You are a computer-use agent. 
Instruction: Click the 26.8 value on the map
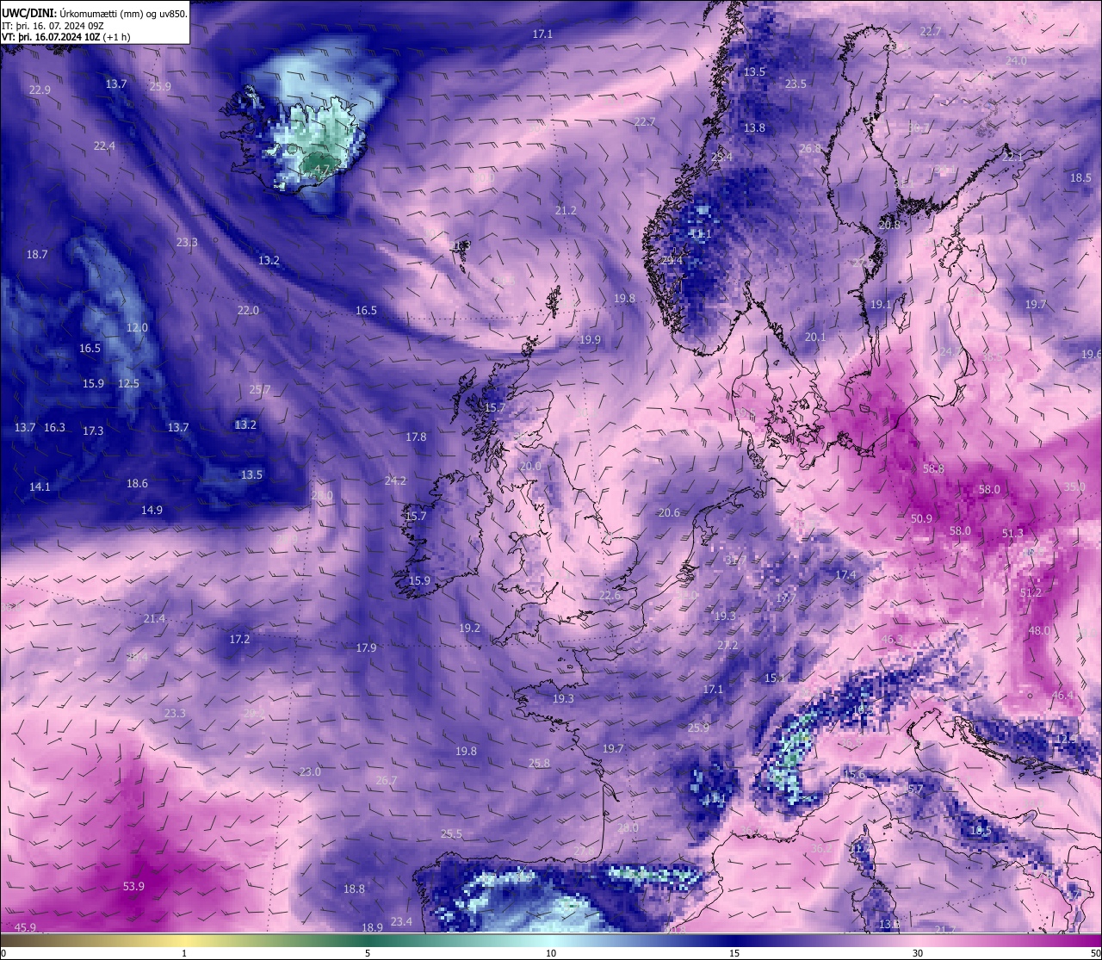coord(810,148)
